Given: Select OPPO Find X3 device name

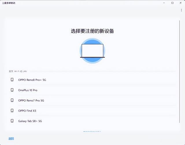Looking at the screenshot, I should click(27, 111).
